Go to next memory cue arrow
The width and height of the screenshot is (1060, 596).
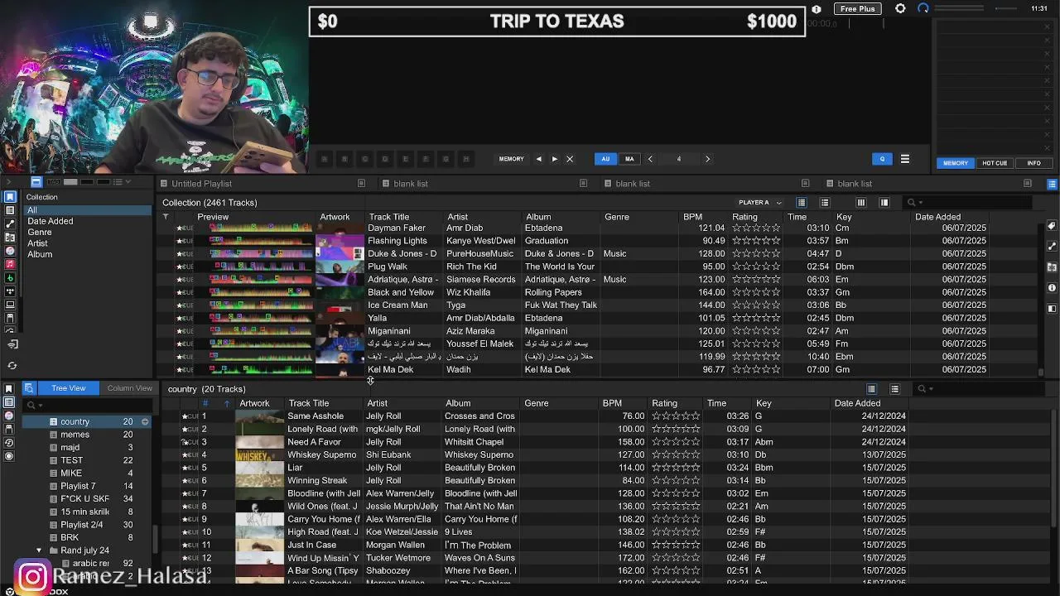(x=554, y=159)
